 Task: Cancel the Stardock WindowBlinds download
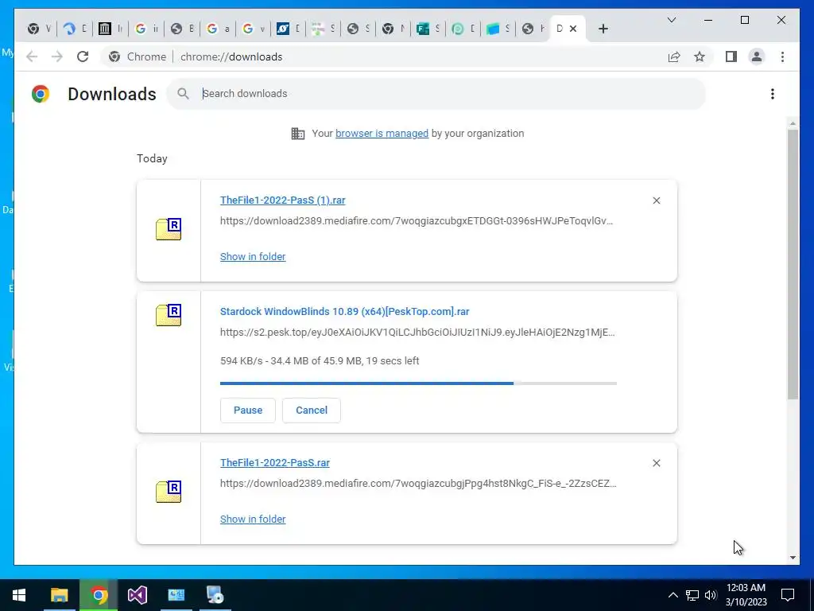(312, 411)
